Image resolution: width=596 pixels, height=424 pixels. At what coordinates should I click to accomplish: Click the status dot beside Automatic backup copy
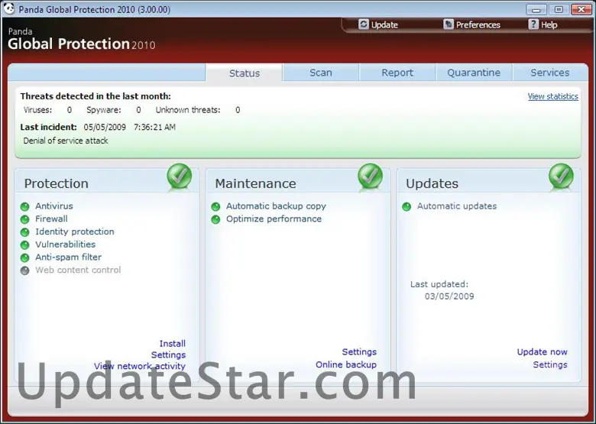coord(215,207)
